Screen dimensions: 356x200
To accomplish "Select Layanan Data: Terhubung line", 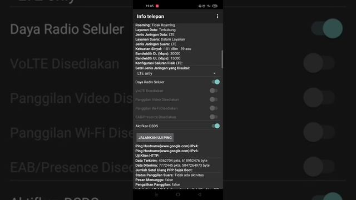I will point(156,29).
